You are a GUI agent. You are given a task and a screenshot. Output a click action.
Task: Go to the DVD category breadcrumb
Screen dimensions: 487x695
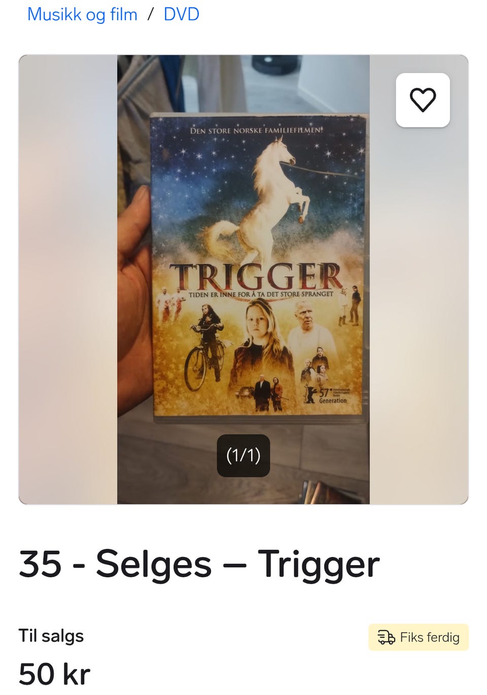click(x=181, y=14)
